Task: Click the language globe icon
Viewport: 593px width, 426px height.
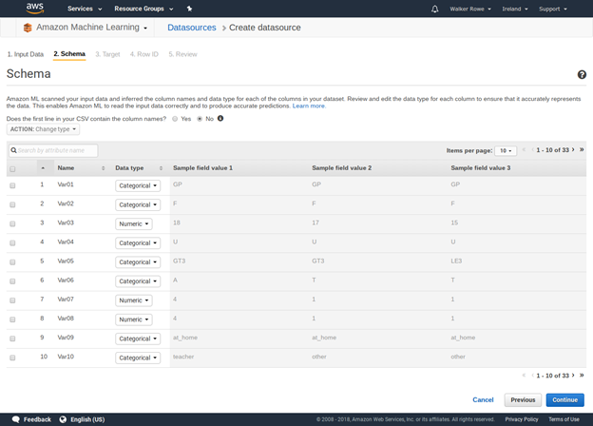Action: [x=63, y=419]
